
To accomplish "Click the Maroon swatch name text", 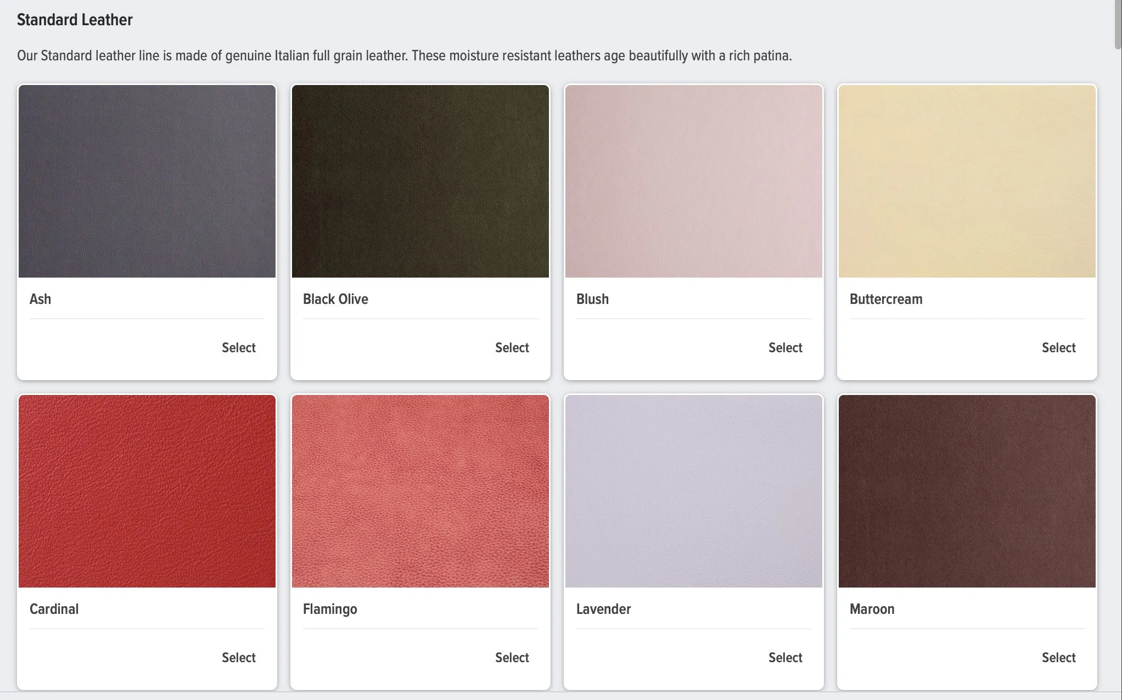I will pos(871,609).
